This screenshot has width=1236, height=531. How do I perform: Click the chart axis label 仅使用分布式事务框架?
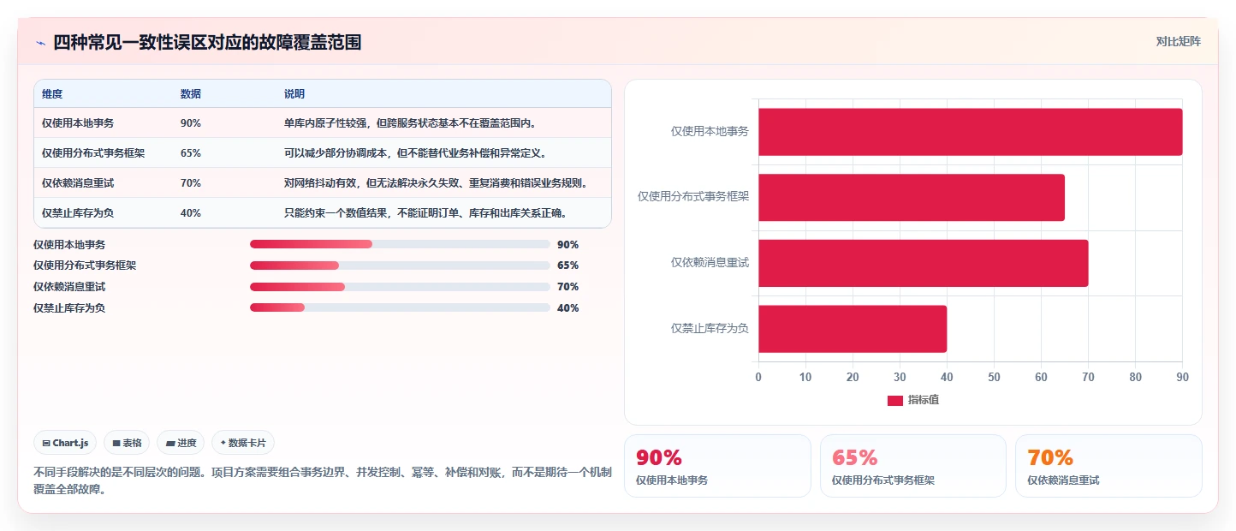tap(693, 197)
